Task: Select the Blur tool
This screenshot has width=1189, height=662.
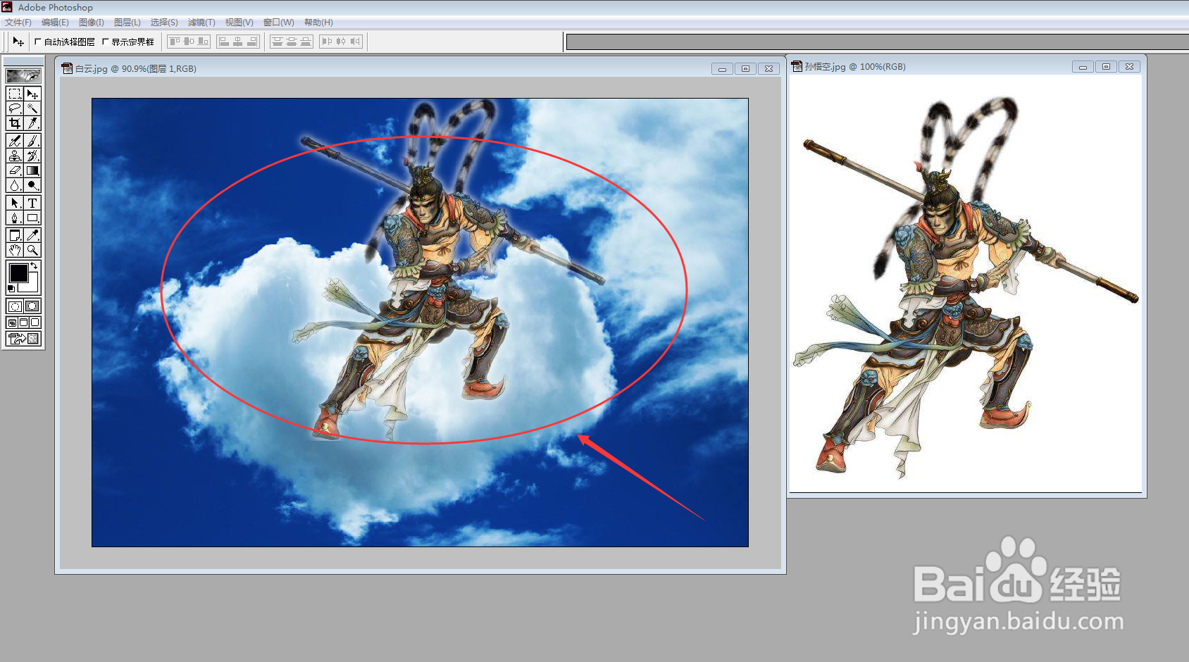Action: [14, 185]
